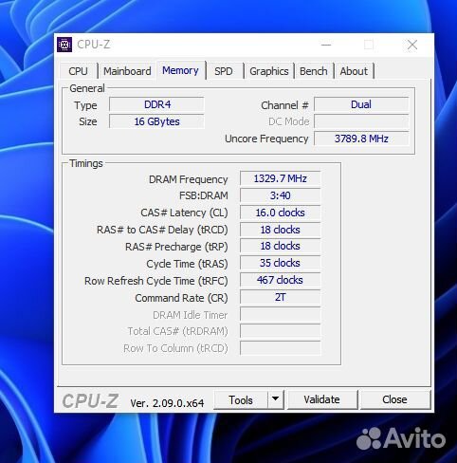This screenshot has width=457, height=463.
Task: Click the 35 clocks tRAS value
Action: tap(281, 263)
